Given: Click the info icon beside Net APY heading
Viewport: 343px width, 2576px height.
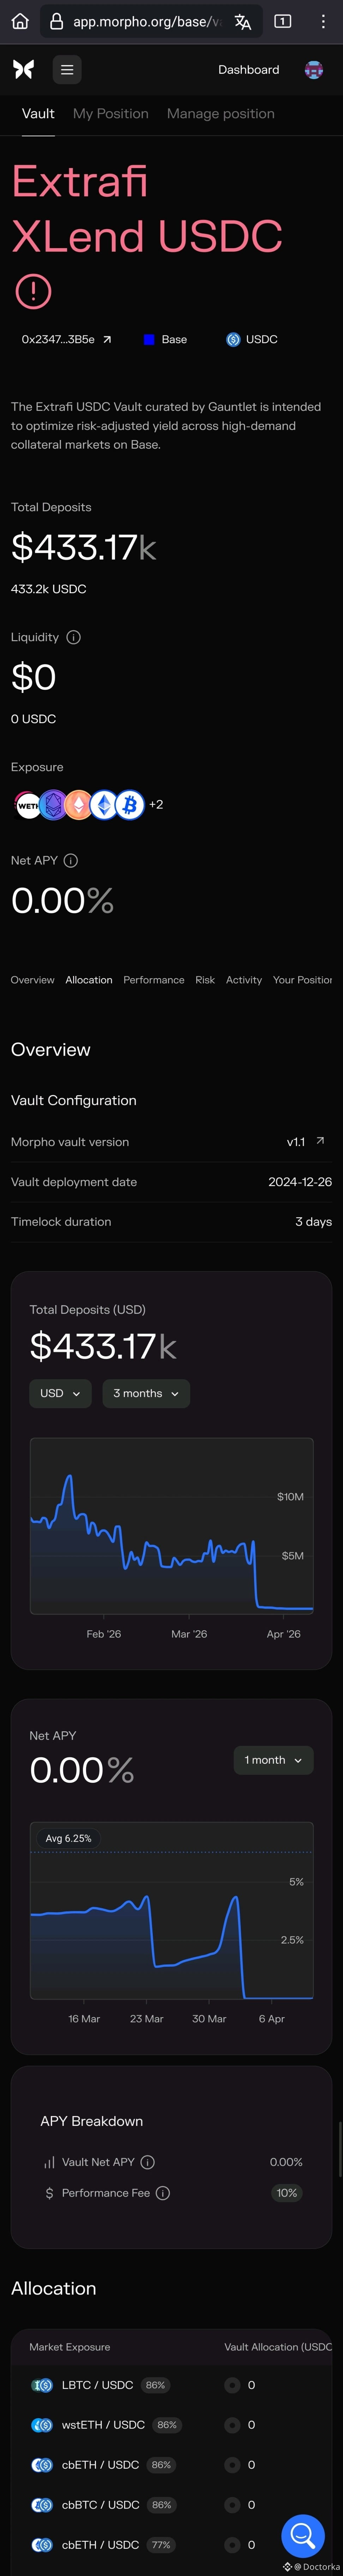Looking at the screenshot, I should point(71,860).
